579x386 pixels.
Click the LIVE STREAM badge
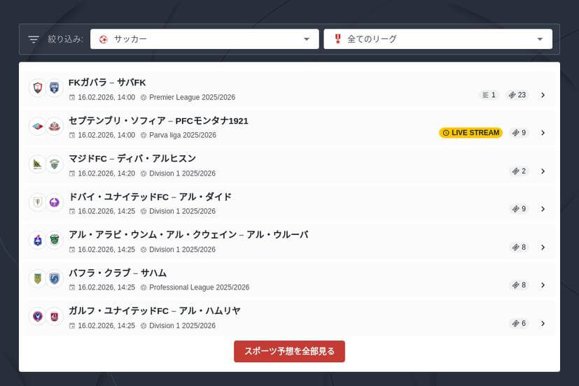pyautogui.click(x=470, y=133)
